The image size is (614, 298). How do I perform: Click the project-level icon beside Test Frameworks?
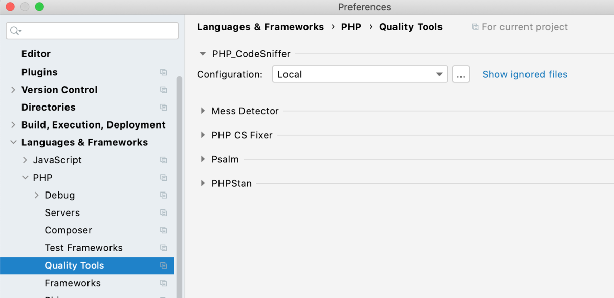164,248
